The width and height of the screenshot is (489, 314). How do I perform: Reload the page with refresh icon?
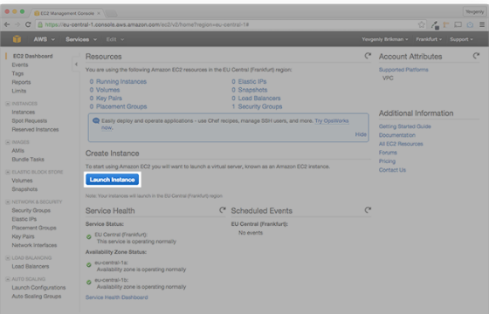(x=28, y=24)
